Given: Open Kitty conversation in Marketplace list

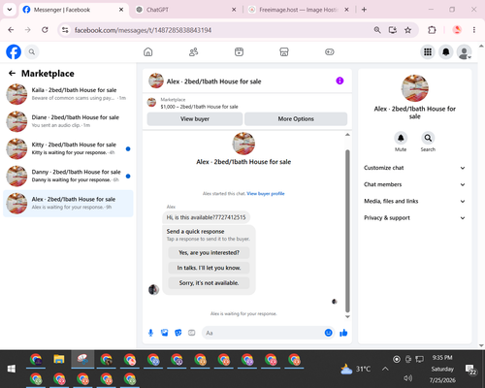Looking at the screenshot, I should [68, 148].
